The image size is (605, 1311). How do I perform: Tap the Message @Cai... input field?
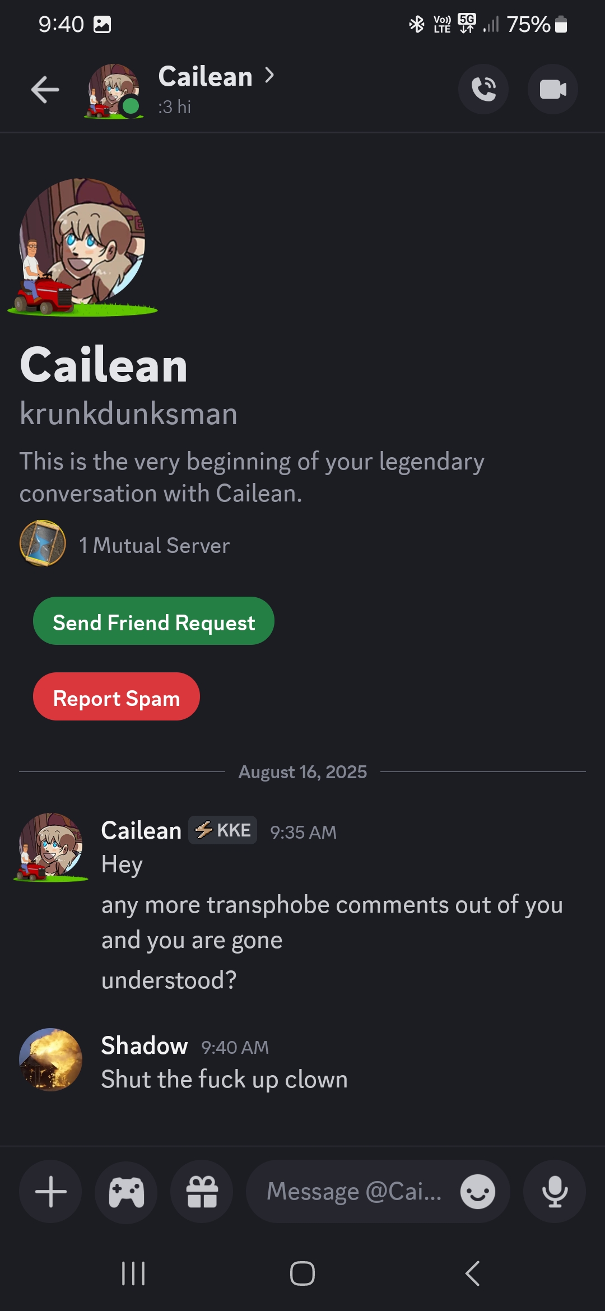(x=354, y=1192)
